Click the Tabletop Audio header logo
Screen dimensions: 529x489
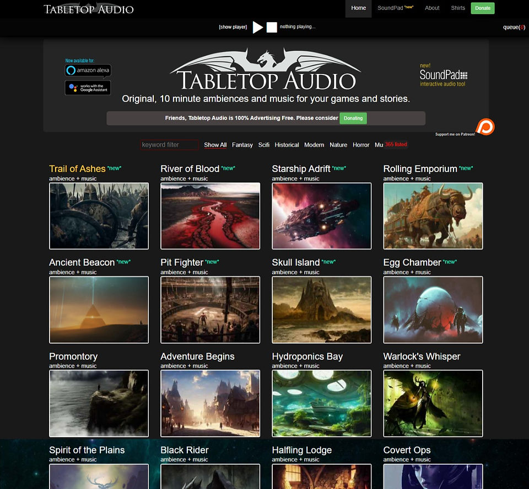point(89,9)
